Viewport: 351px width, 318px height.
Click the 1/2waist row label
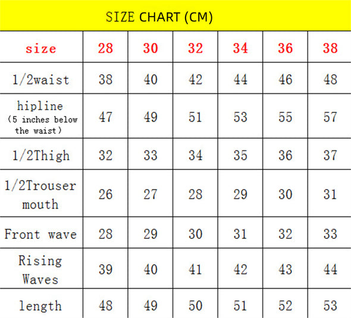click(40, 80)
